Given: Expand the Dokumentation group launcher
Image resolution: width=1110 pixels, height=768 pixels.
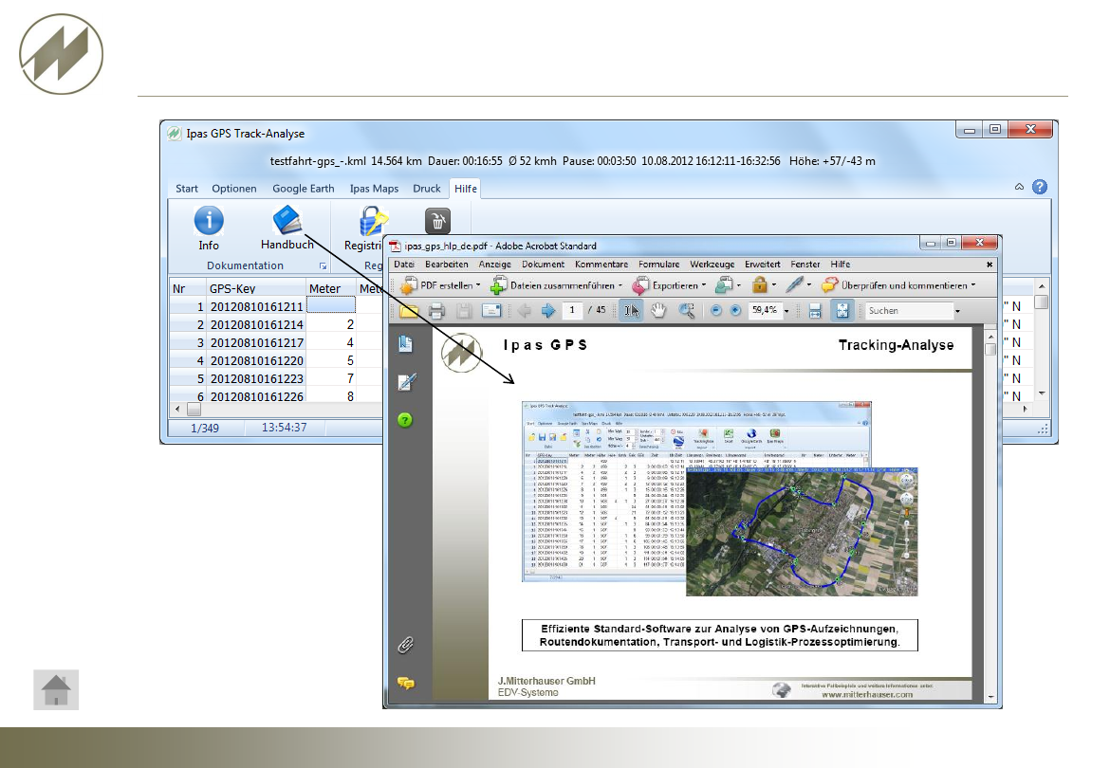Looking at the screenshot, I should 323,265.
